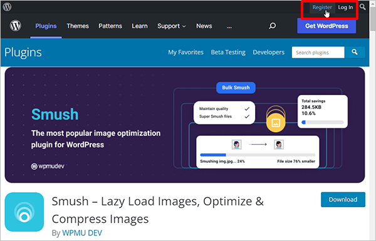The width and height of the screenshot is (376, 241).
Task: Click the Smush plugin icon thumbnail
Action: point(24,212)
